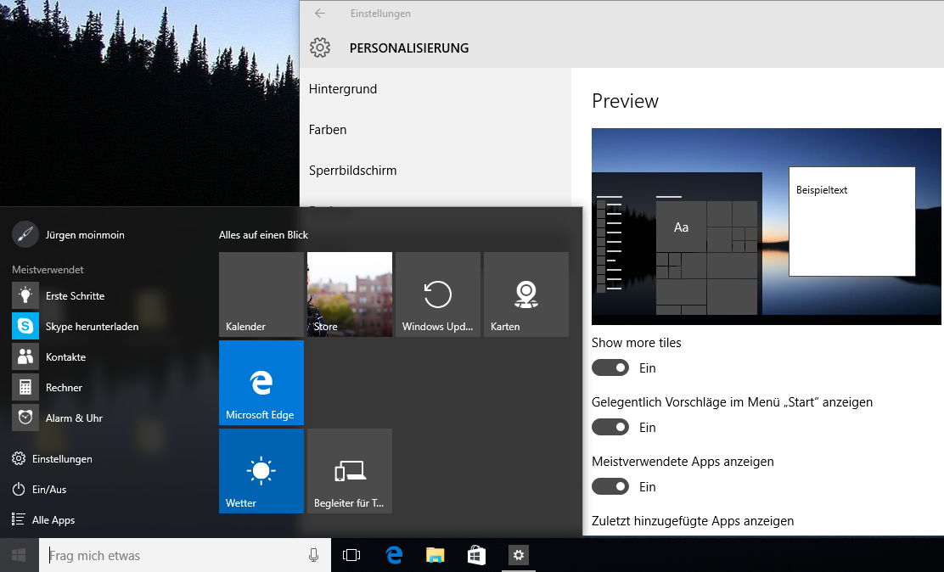Viewport: 944px width, 572px height.
Task: Turn off Gelegentlich Vorschläge im Menü Start anzeigen
Action: point(610,427)
